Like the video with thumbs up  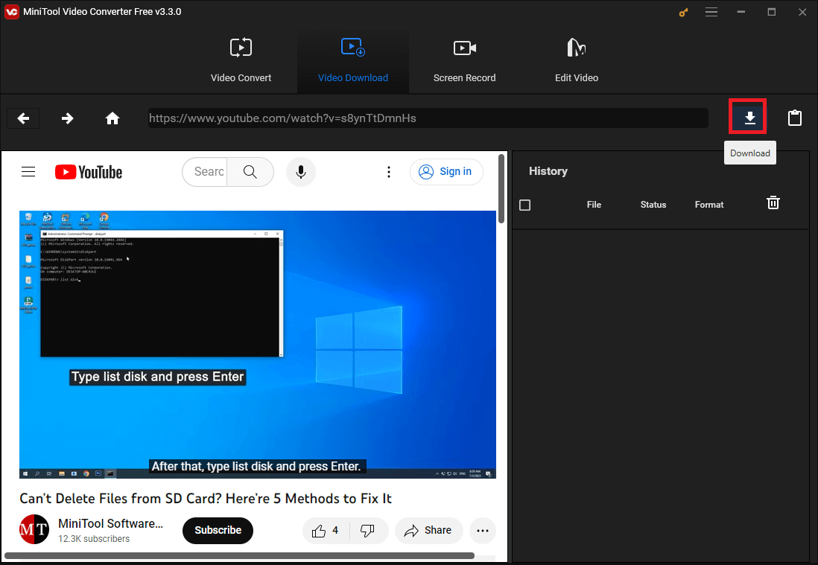325,531
